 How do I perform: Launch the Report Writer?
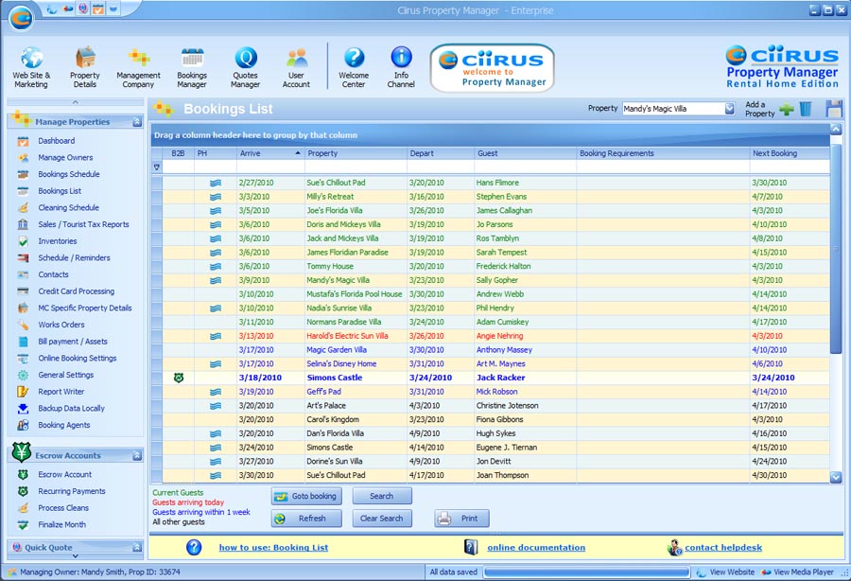click(x=61, y=392)
